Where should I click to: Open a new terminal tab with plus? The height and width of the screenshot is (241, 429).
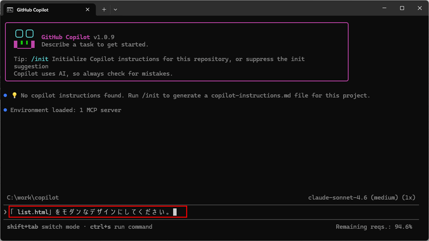click(x=104, y=10)
